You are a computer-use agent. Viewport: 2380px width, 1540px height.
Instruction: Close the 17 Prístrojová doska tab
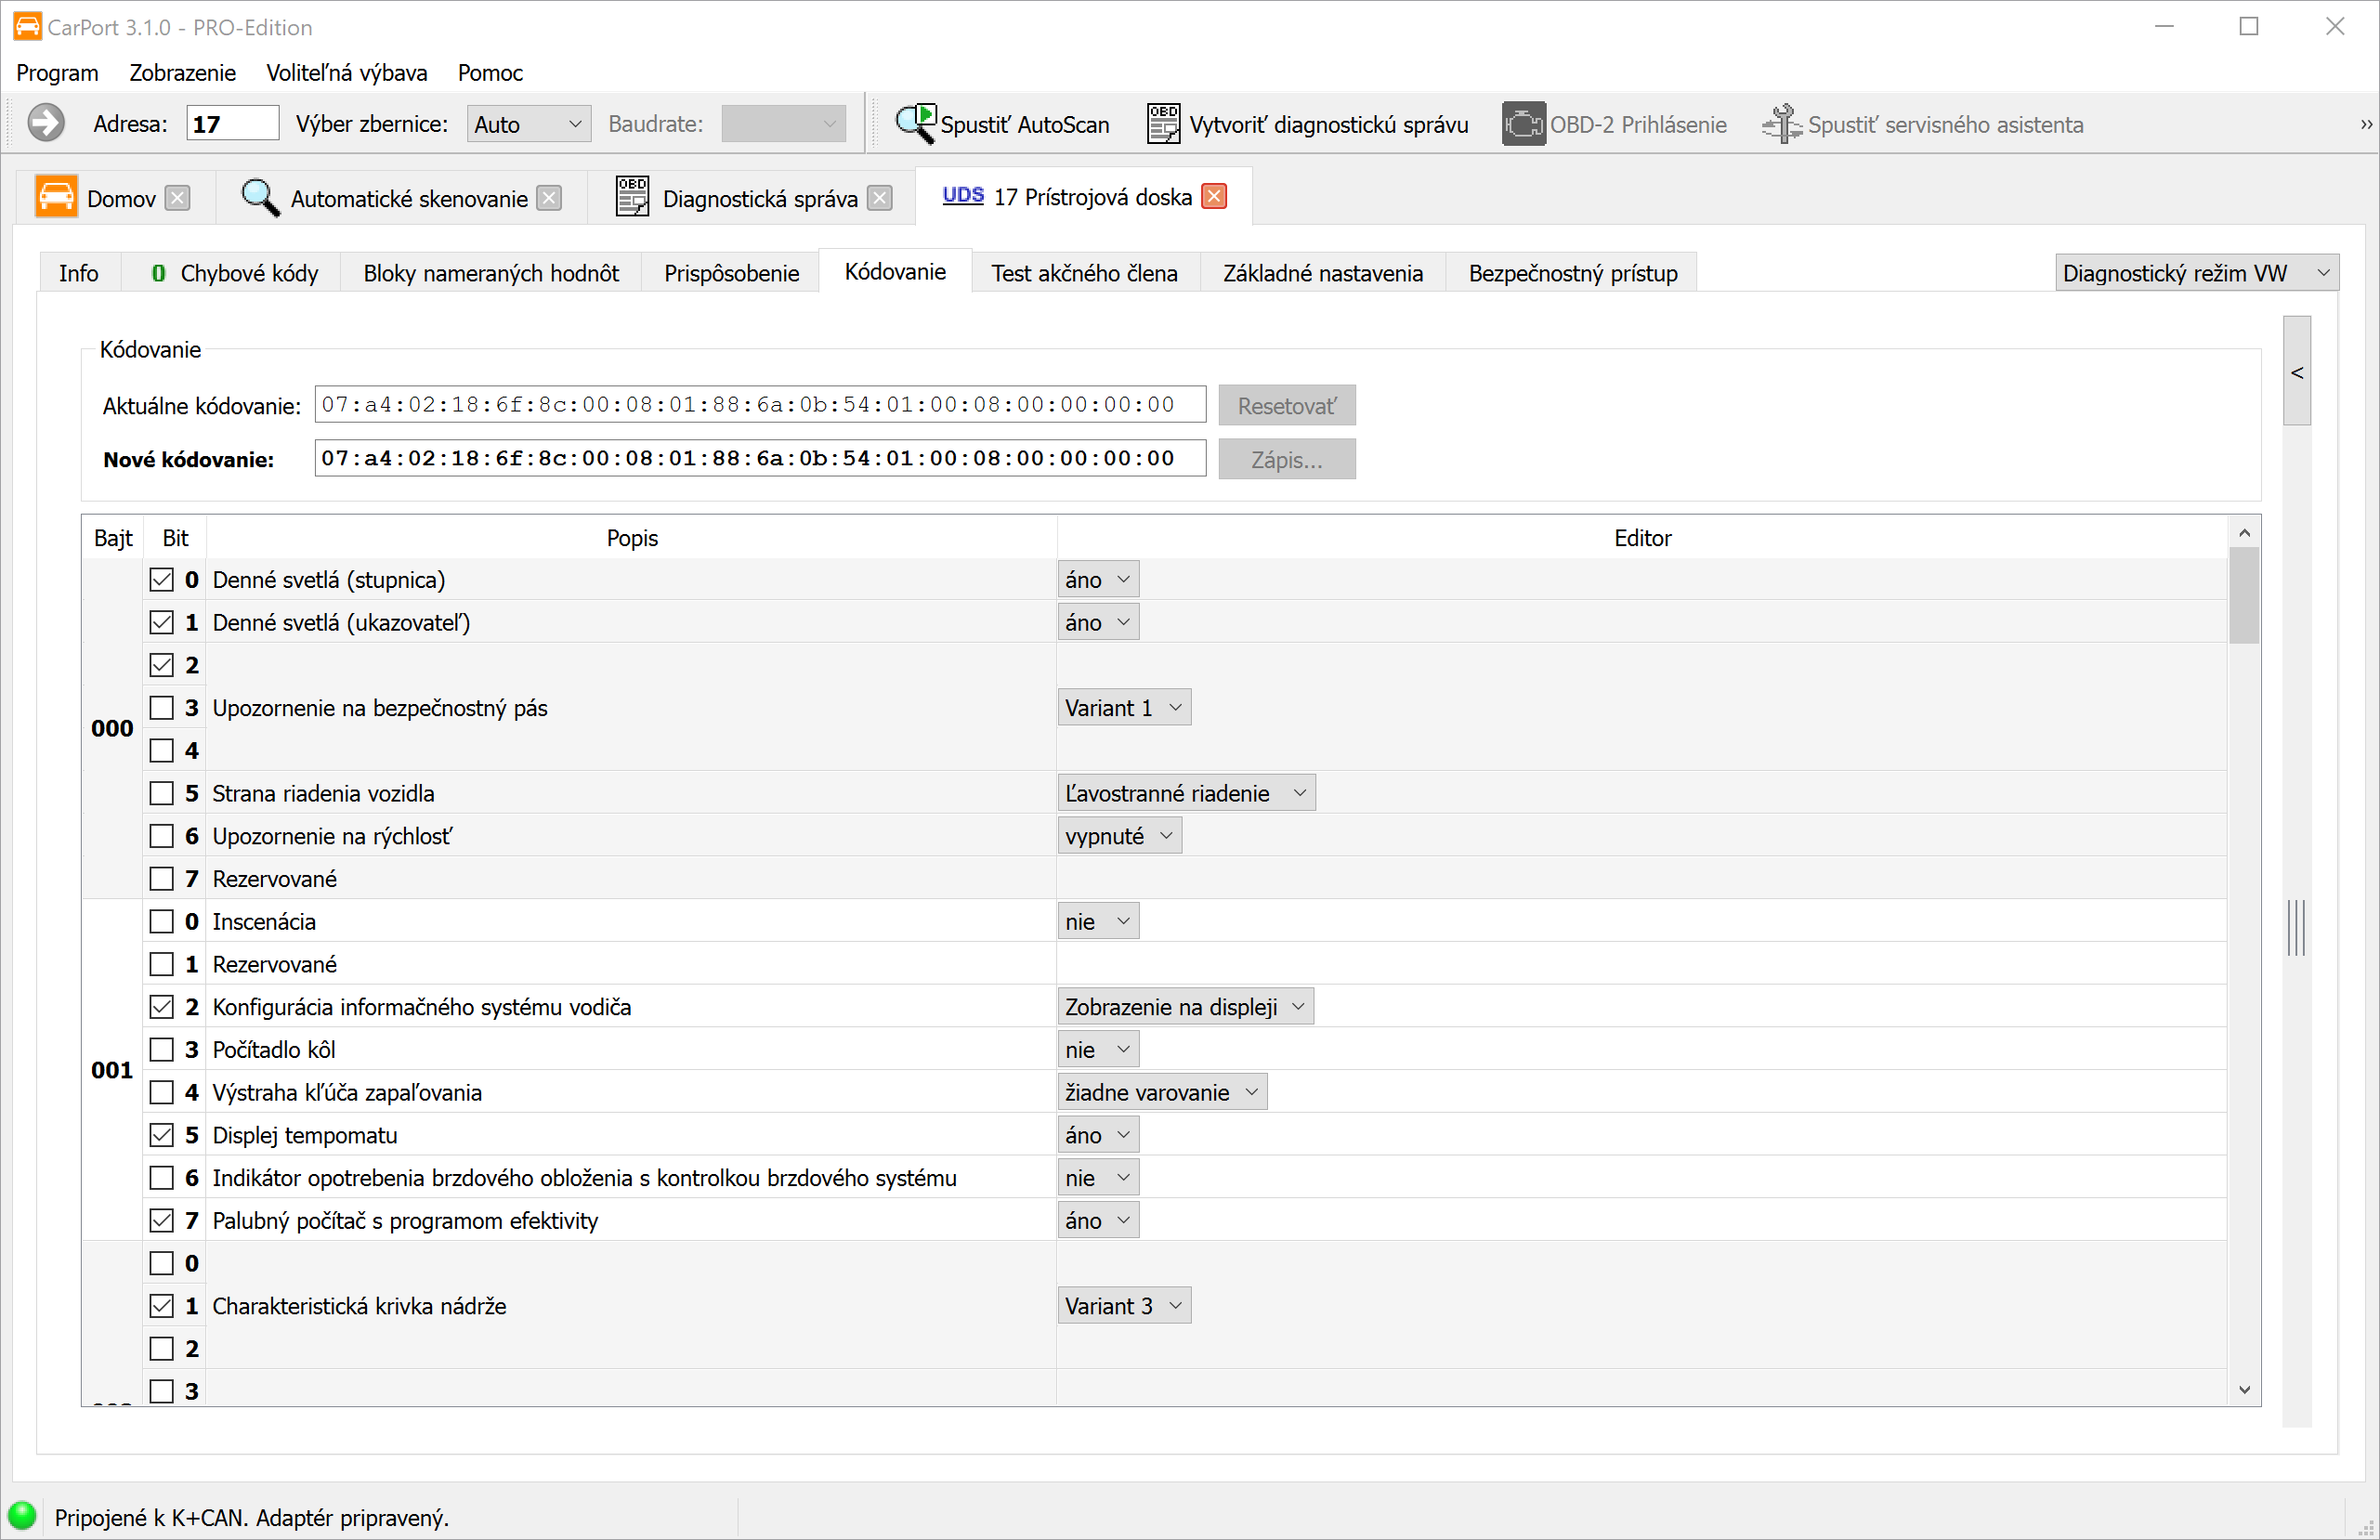1214,197
